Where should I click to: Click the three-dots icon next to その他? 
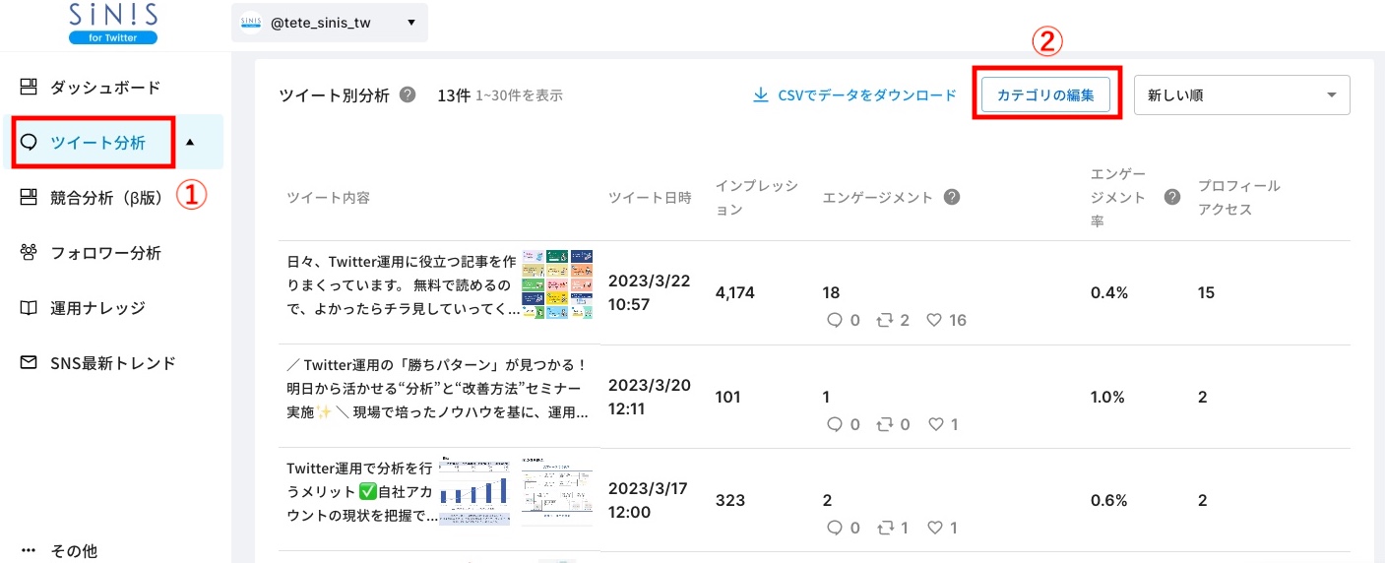coord(29,551)
